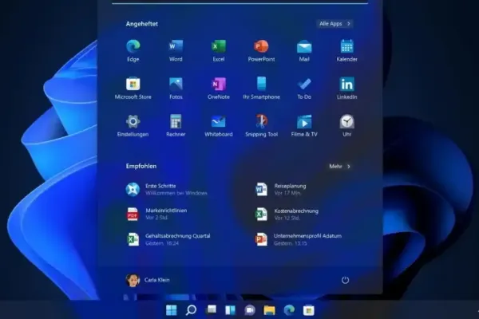
Task: Start PowerPoint from the pinned grid
Action: point(261,51)
